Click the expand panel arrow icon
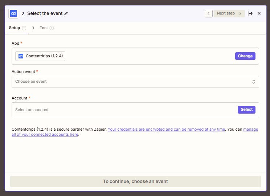Image resolution: width=270 pixels, height=196 pixels. 250,13
